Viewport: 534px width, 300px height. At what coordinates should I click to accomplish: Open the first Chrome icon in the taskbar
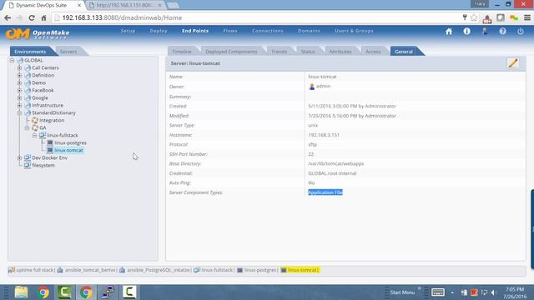pos(43,292)
